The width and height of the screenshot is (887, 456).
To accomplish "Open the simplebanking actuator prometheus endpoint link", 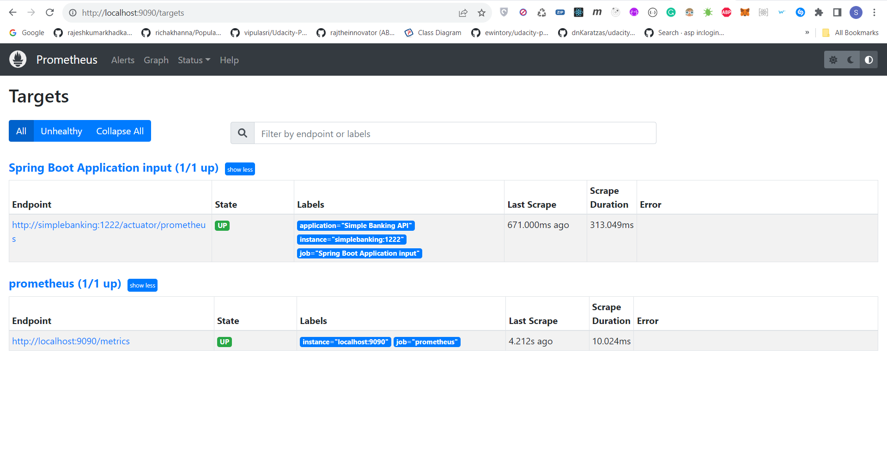I will (109, 232).
